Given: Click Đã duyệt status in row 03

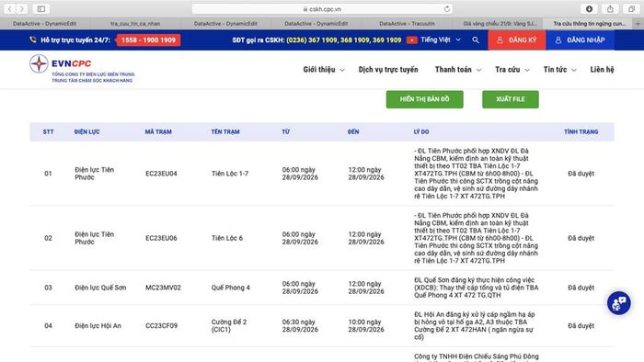Looking at the screenshot, I should tap(581, 288).
